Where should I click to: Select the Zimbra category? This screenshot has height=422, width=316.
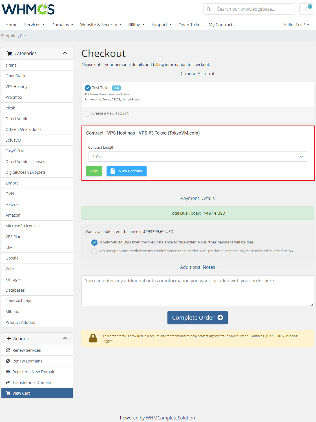(37, 183)
